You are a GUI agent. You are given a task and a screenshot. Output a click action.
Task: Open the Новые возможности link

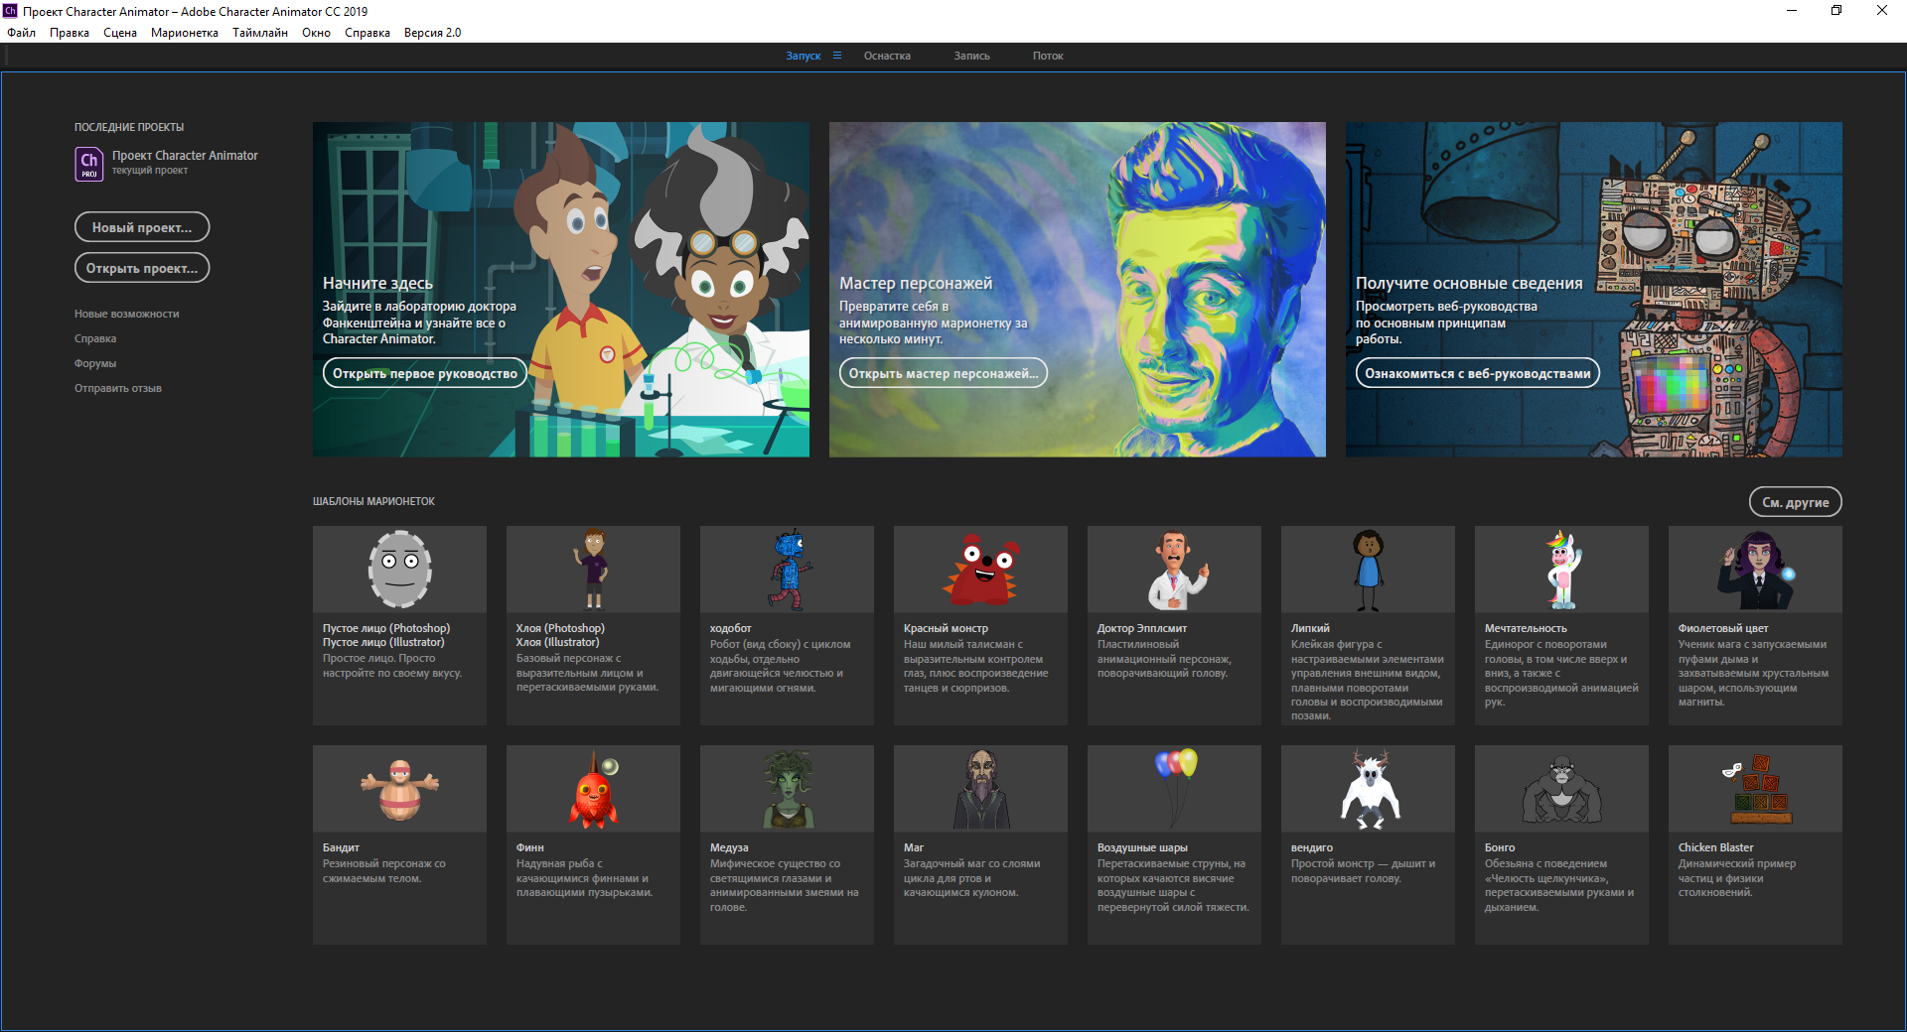click(x=127, y=314)
